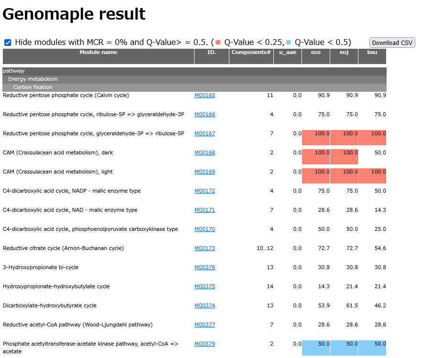The height and width of the screenshot is (358, 421).
Task: Open the M00165 module link
Action: (x=205, y=95)
